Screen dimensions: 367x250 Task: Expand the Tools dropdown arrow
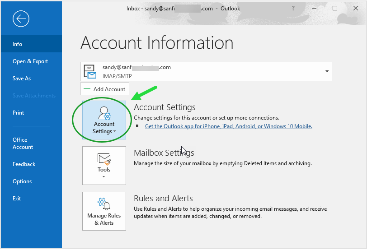click(104, 176)
